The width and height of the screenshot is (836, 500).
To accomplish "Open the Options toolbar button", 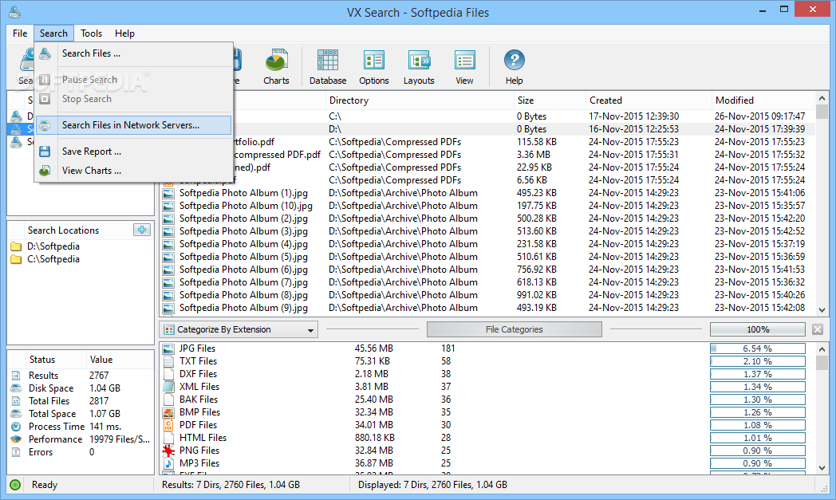I will point(373,67).
